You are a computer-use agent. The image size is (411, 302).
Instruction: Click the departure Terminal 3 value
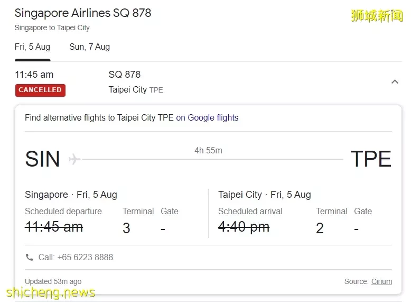point(126,228)
